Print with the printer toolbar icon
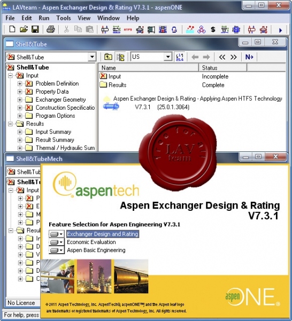The width and height of the screenshot is (292, 321). pos(51,29)
